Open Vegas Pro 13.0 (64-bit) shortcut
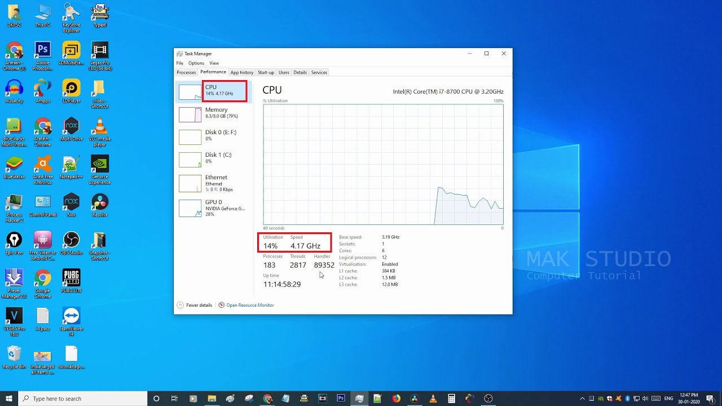This screenshot has height=406, width=722. (x=100, y=56)
